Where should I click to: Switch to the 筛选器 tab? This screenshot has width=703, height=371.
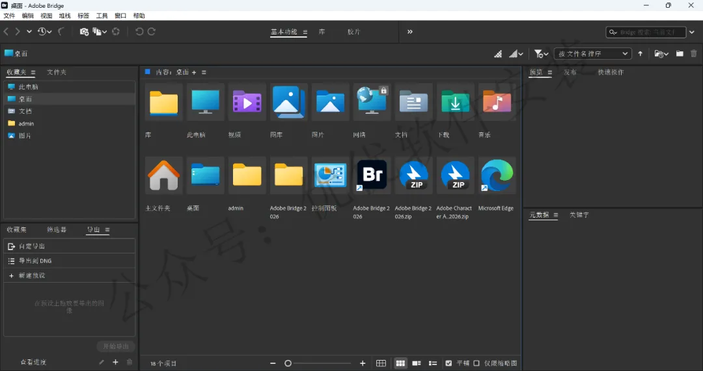tap(57, 229)
